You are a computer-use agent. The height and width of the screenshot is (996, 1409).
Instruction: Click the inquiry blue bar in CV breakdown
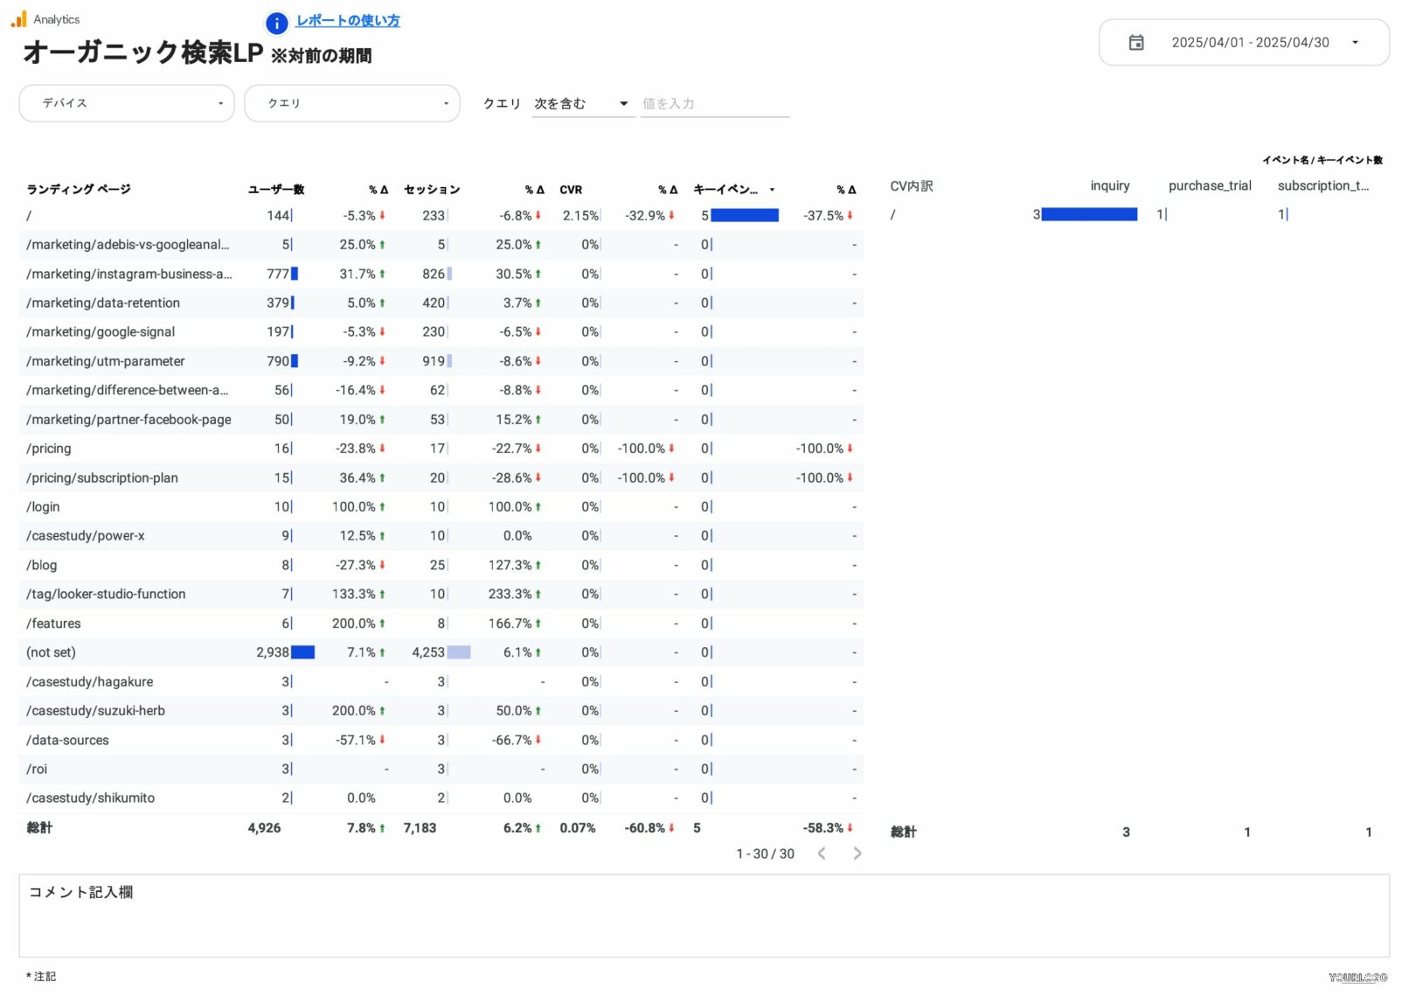1088,215
